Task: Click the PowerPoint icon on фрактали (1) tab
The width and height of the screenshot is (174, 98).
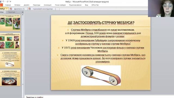Action: click(11, 9)
